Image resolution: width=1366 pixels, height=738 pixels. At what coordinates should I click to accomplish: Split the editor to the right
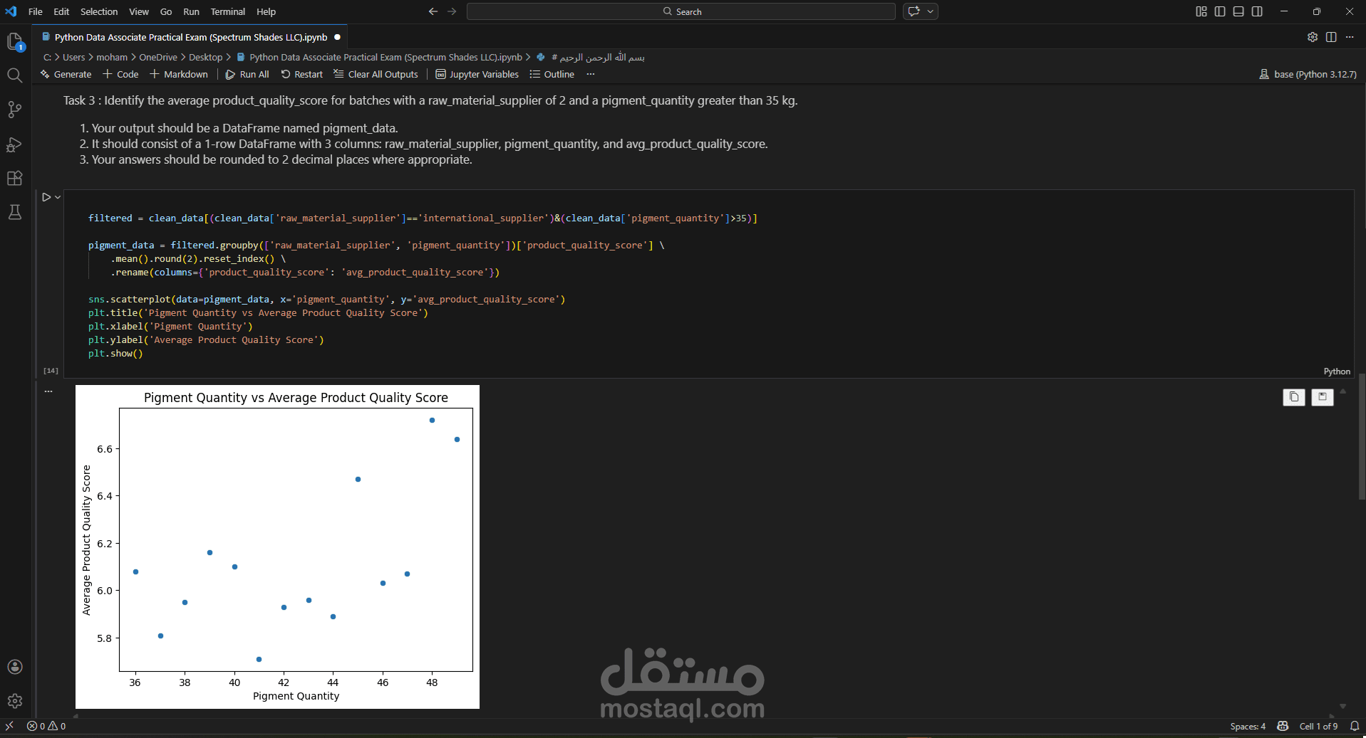tap(1331, 37)
